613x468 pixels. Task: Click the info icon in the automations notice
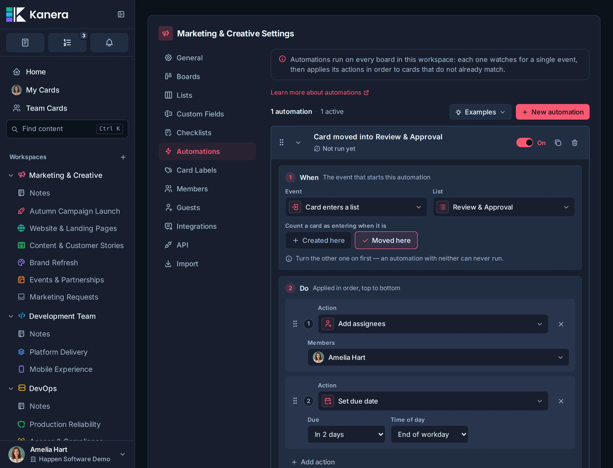click(x=282, y=59)
